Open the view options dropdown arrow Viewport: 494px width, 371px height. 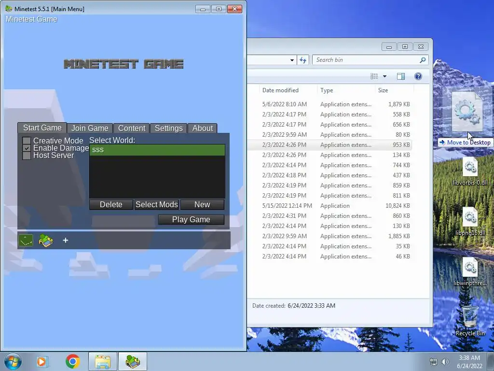coord(384,76)
